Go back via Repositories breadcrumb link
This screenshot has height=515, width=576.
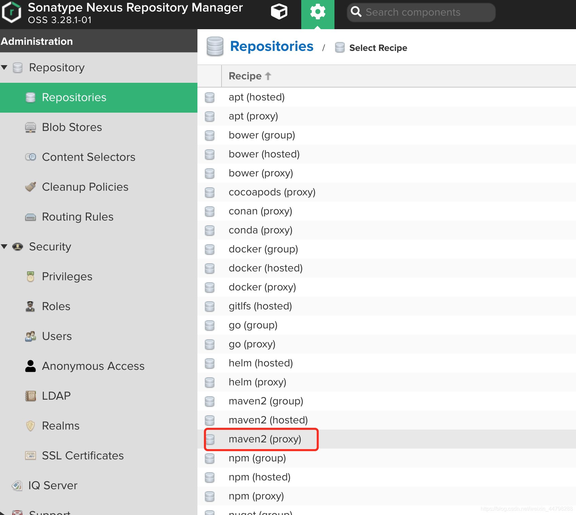click(x=271, y=46)
